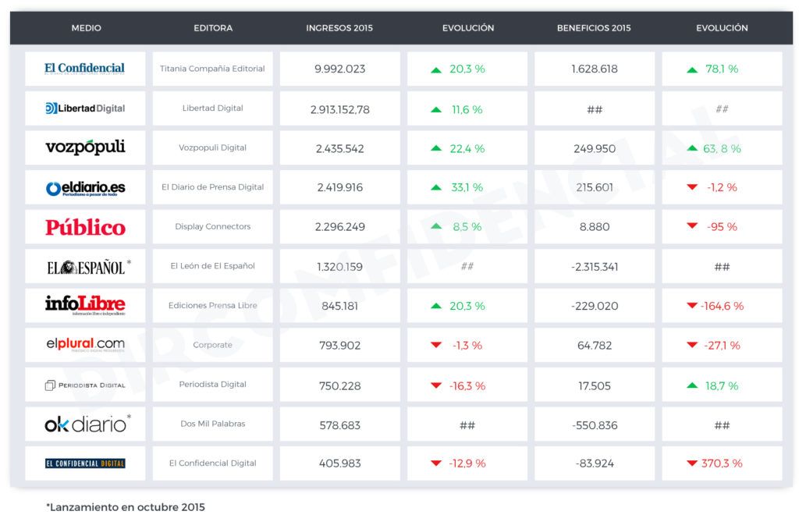
Task: Click the profit value -83.924
Action: 595,463
